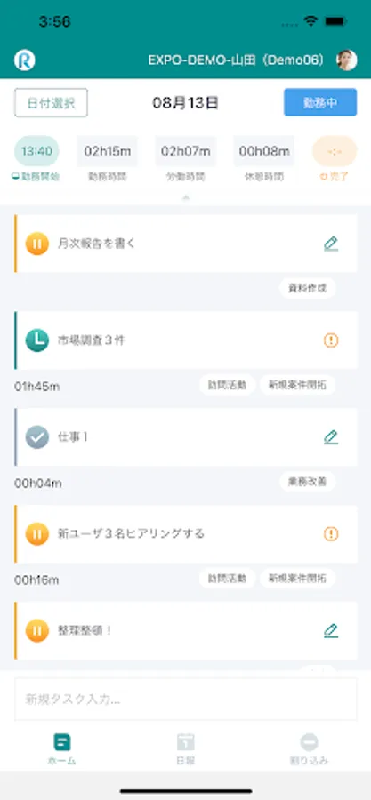The height and width of the screenshot is (800, 371).
Task: Tap the 13:40 勤務開始 time bubble
Action: [36, 151]
